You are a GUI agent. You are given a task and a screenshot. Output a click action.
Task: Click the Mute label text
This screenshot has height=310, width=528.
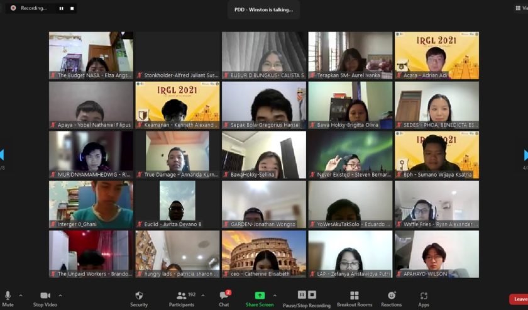pos(8,304)
